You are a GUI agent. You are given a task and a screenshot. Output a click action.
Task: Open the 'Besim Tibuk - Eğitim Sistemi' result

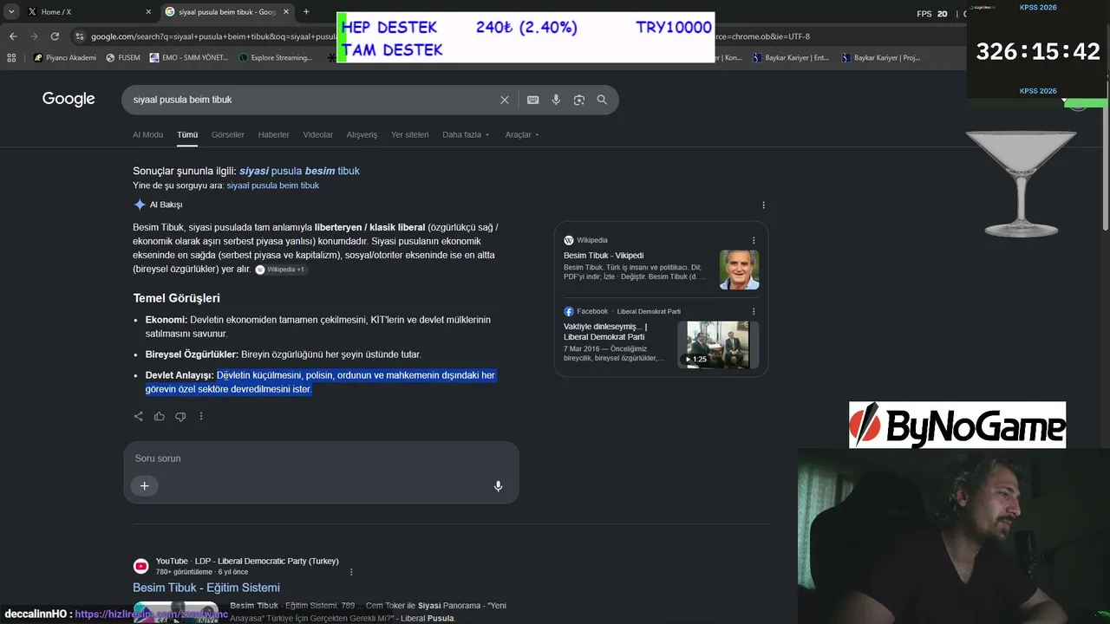206,588
